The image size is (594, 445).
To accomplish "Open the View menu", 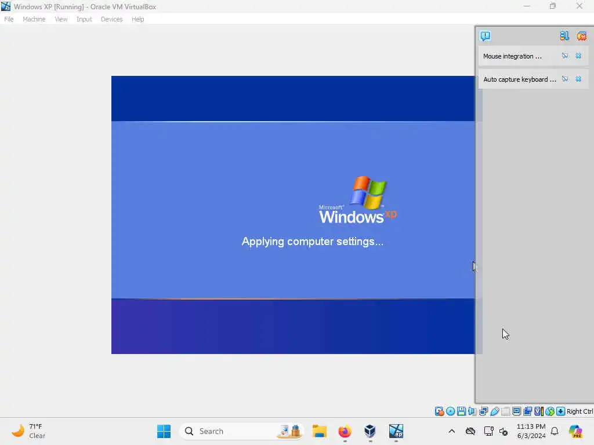I will (60, 19).
